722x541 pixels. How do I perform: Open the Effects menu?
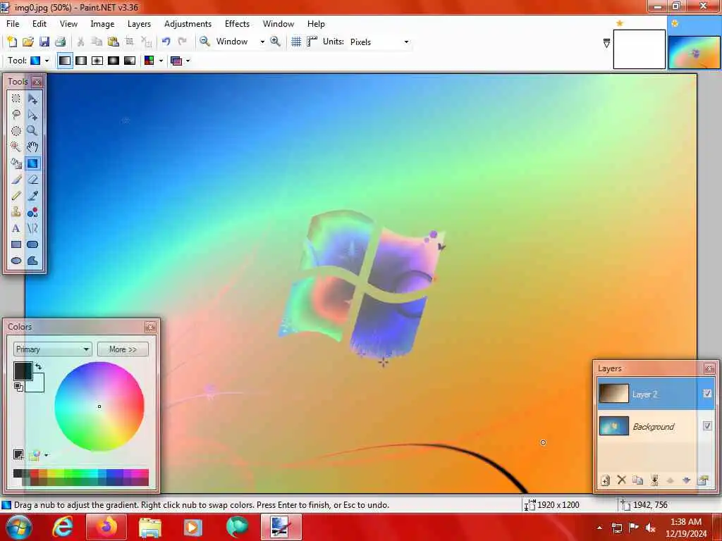click(237, 23)
